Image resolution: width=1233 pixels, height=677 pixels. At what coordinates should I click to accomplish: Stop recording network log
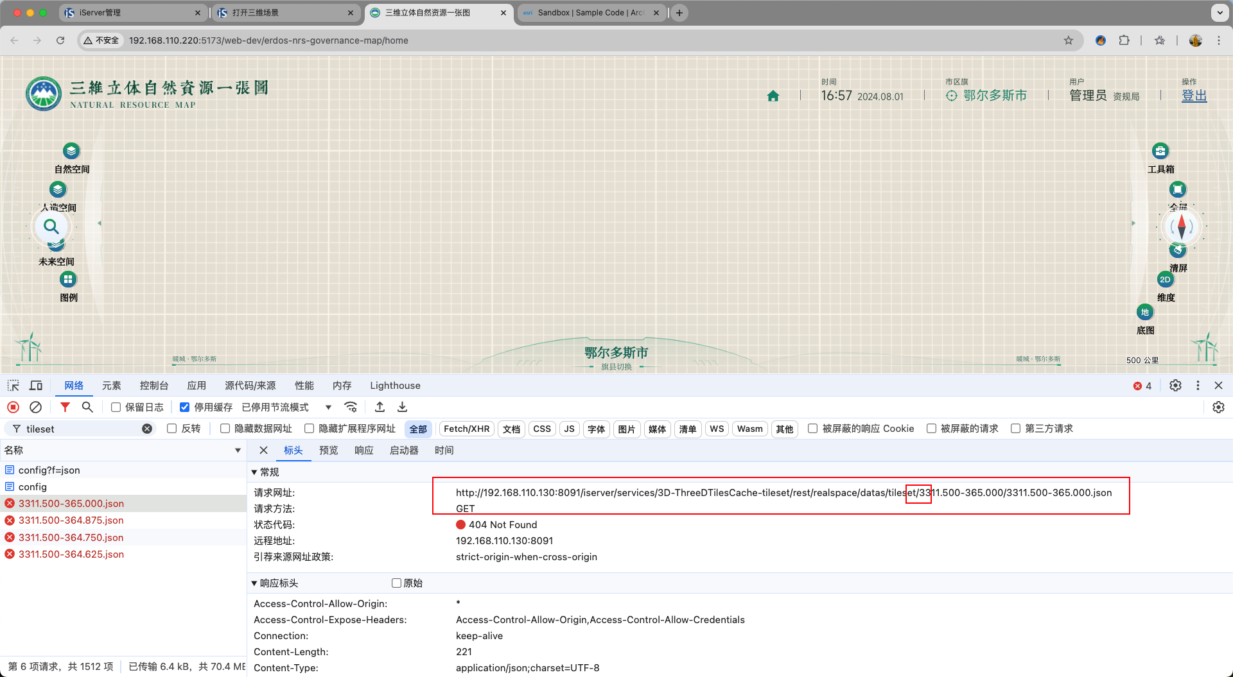pyautogui.click(x=13, y=407)
